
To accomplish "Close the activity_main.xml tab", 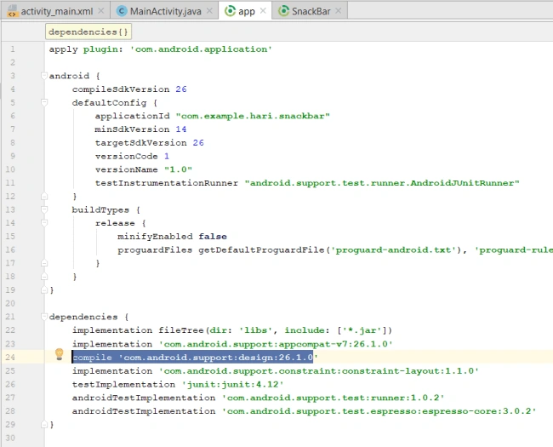I will click(101, 11).
